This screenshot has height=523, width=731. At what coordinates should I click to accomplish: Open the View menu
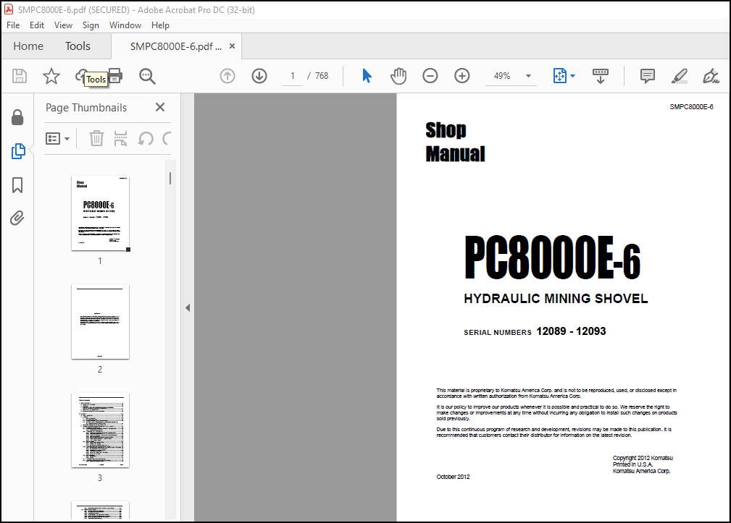(x=63, y=25)
